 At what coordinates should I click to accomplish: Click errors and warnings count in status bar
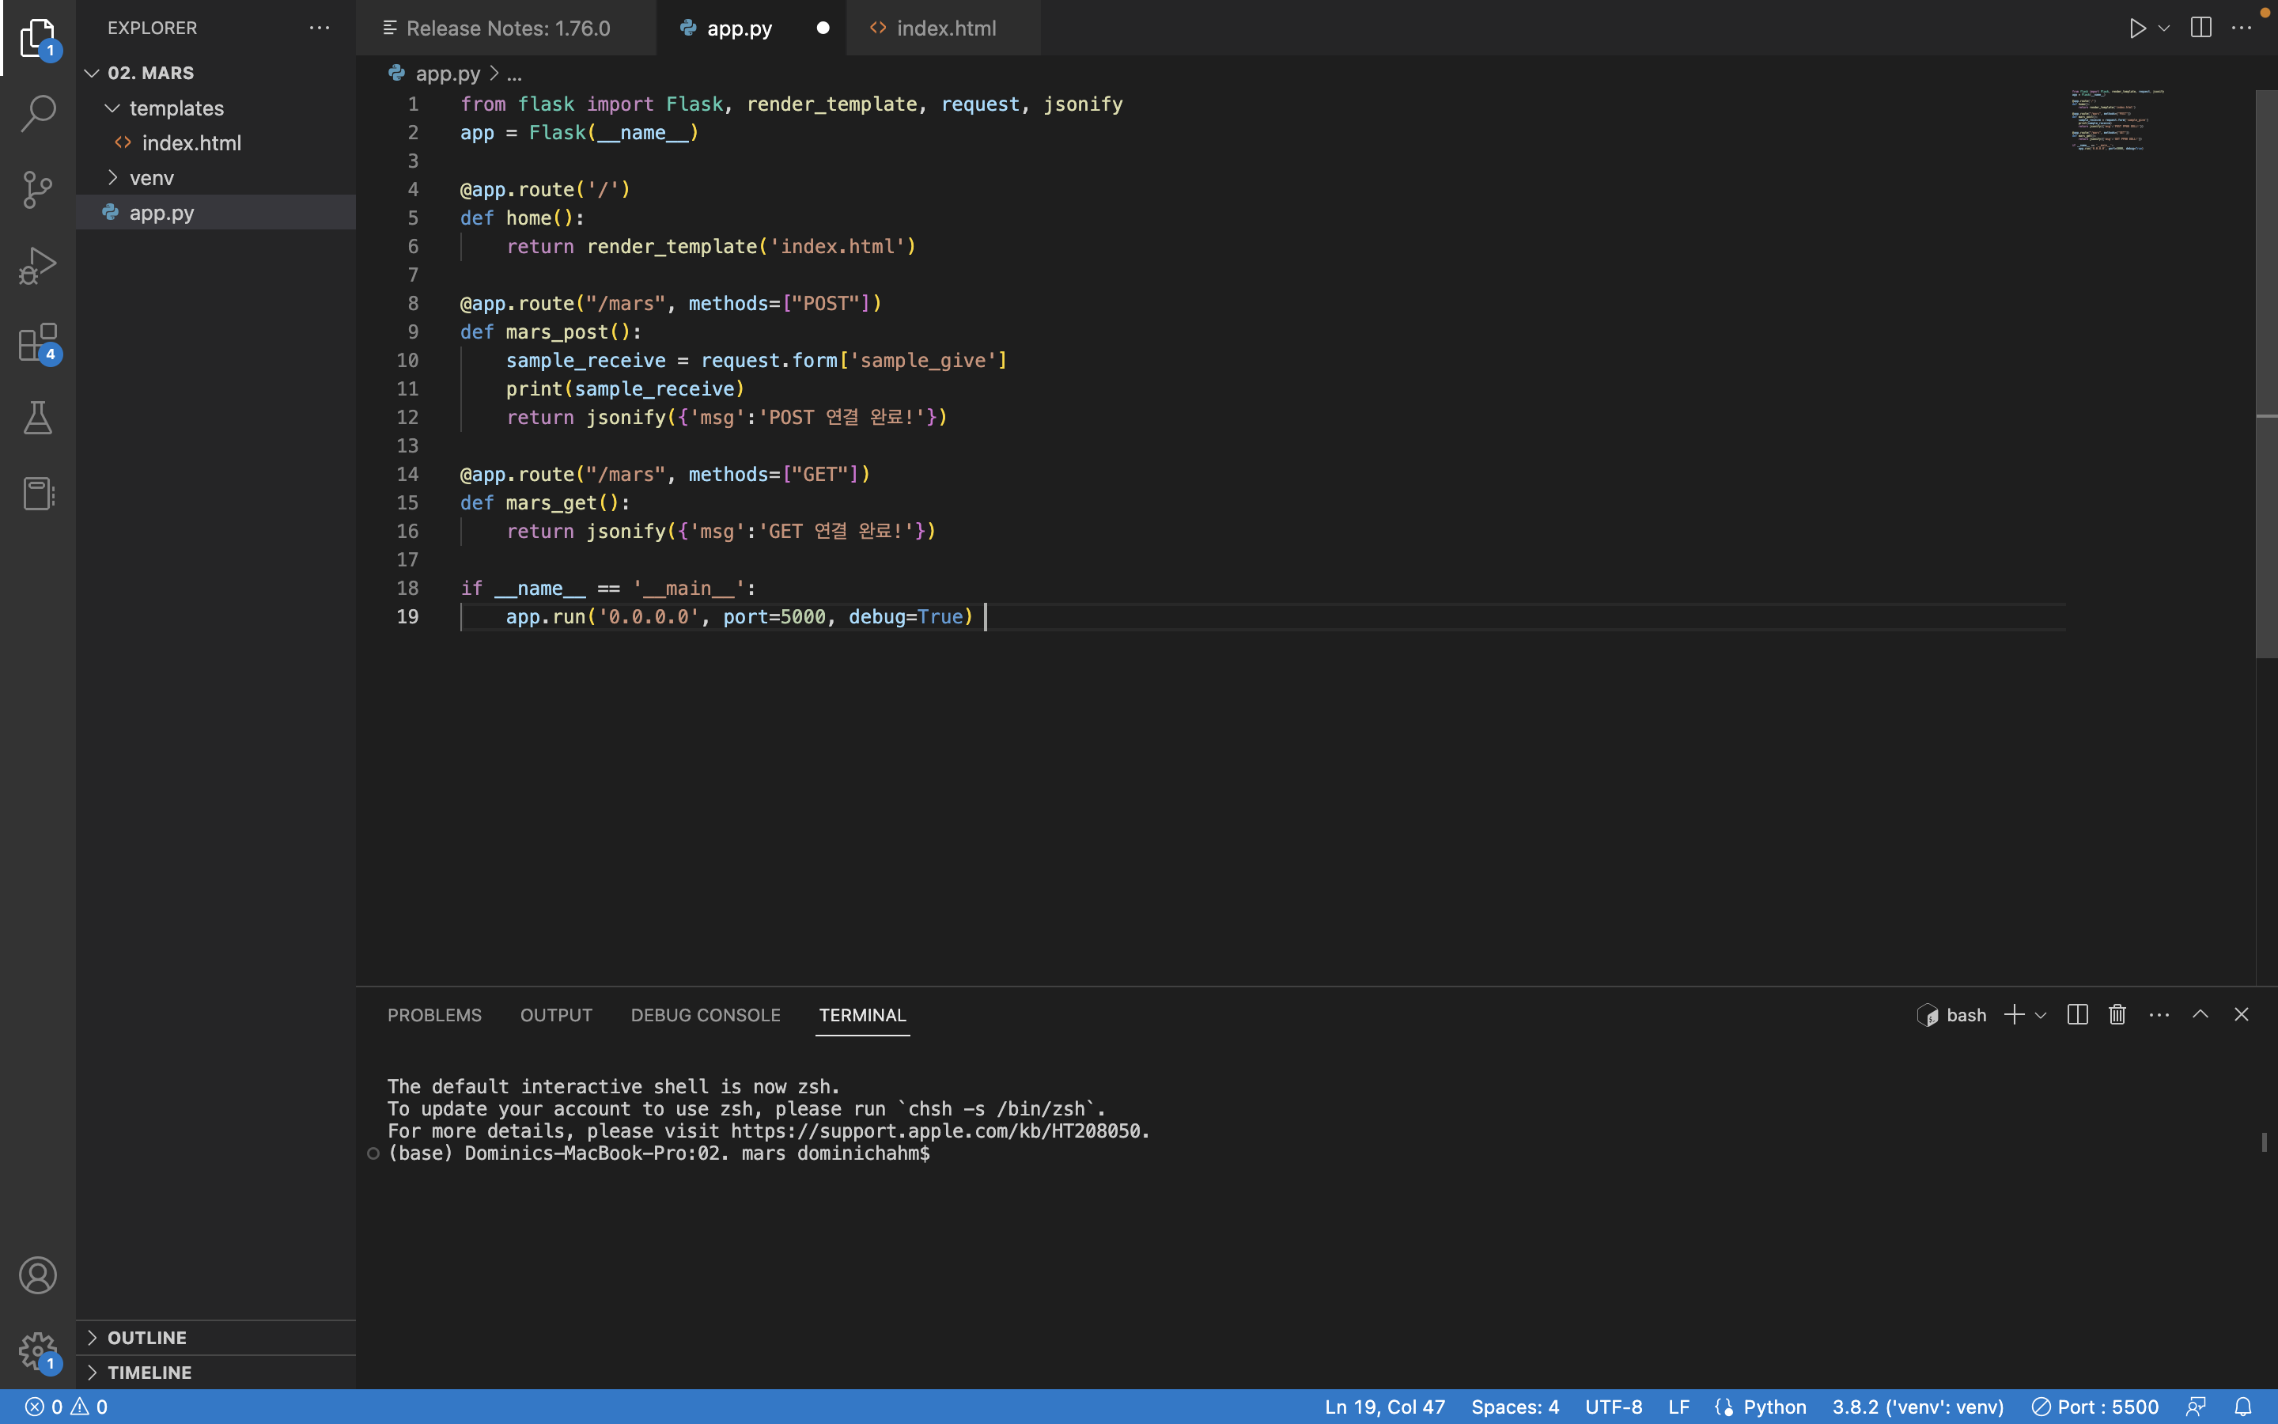click(66, 1407)
